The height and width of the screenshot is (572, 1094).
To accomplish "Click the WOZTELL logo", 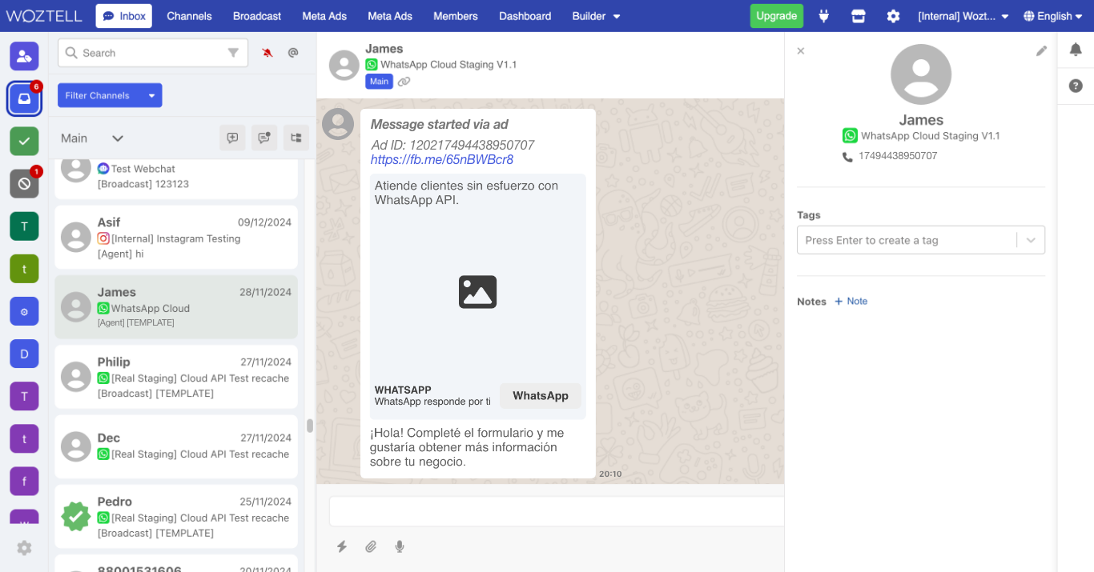I will 45,16.
